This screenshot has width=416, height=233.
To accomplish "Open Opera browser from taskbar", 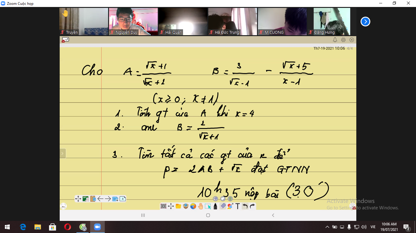I will 68,227.
